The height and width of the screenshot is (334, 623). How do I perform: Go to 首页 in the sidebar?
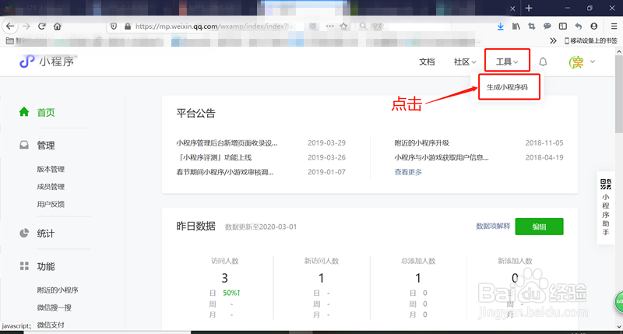click(x=46, y=112)
